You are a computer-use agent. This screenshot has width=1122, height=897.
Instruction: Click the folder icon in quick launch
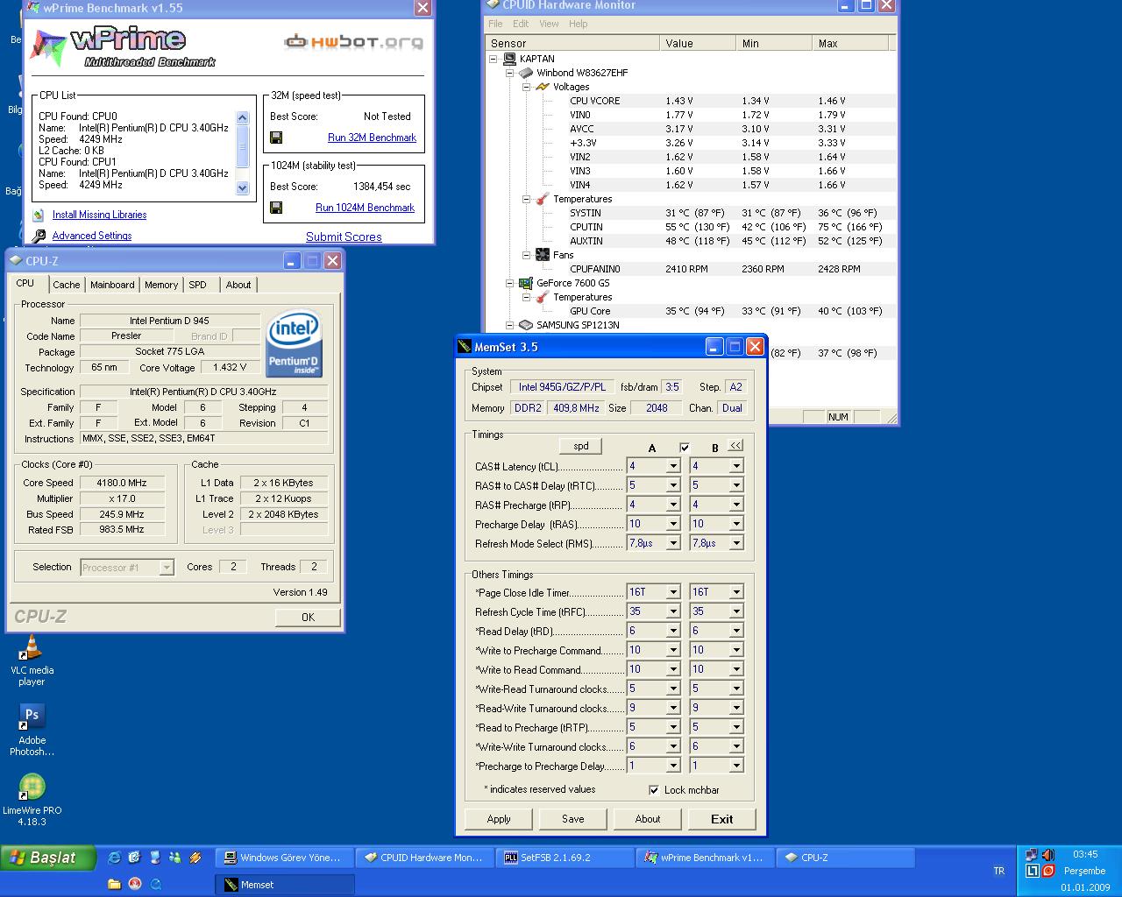(x=114, y=885)
